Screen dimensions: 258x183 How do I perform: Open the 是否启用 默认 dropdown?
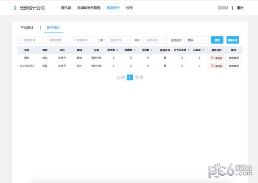(197, 40)
